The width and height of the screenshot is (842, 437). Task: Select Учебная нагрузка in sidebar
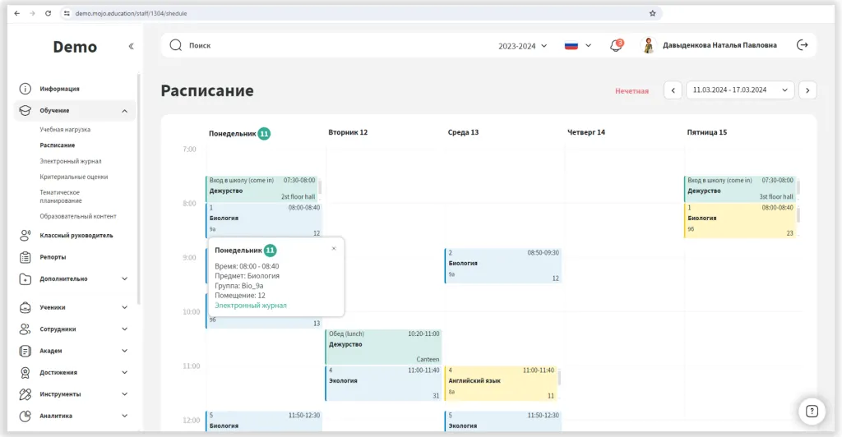point(65,130)
